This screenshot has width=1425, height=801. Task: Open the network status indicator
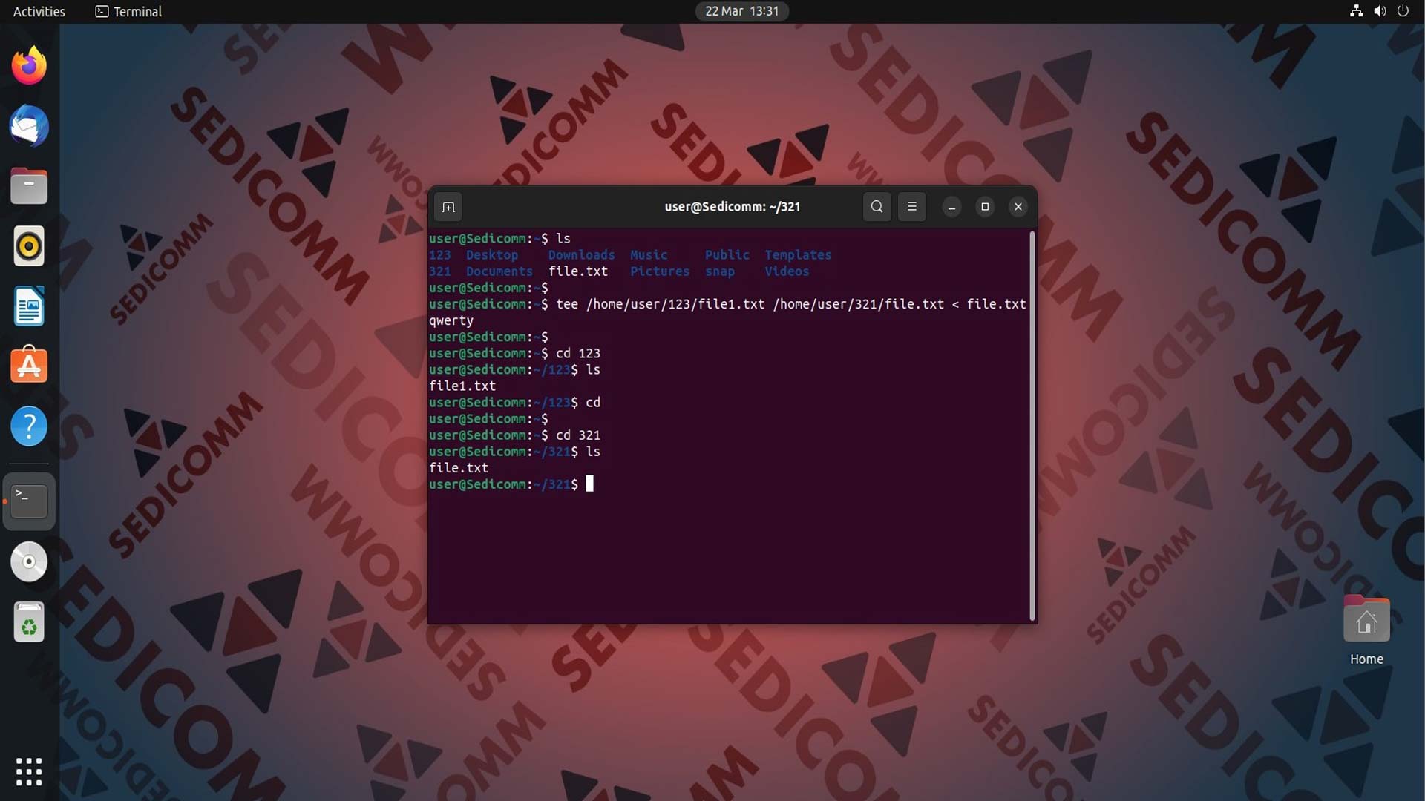[1356, 11]
